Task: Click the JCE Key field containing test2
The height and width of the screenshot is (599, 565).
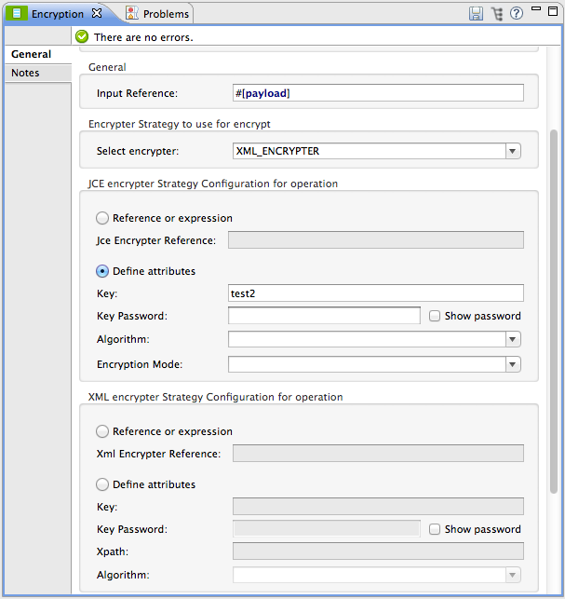Action: pyautogui.click(x=376, y=293)
